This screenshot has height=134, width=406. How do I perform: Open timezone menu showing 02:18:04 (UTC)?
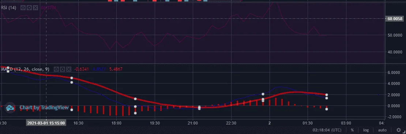click(327, 130)
